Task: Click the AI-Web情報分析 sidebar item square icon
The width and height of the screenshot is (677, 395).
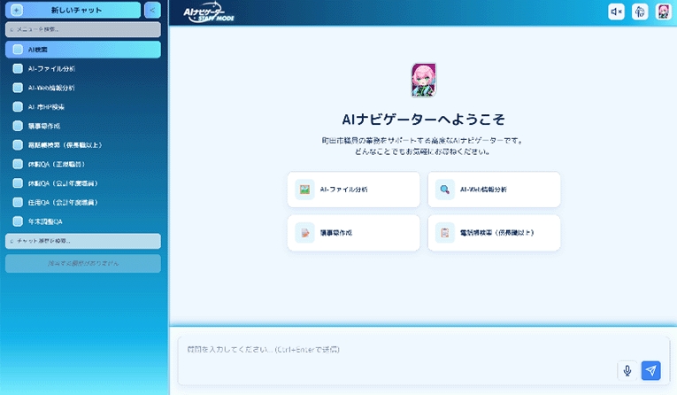Action: (18, 88)
